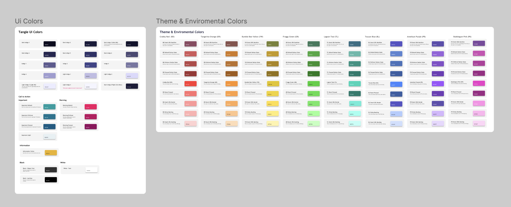
Task: Pick the Dark Indigo 4 swatch
Action: [50, 55]
